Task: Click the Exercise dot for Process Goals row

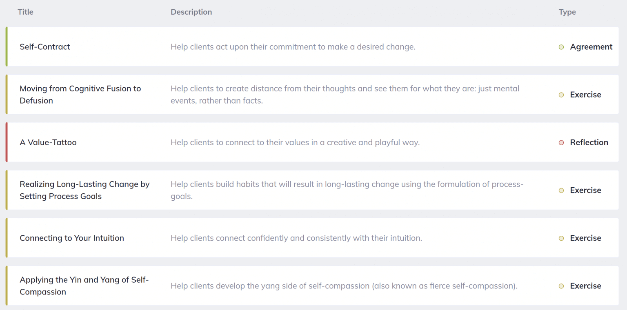Action: pyautogui.click(x=561, y=190)
